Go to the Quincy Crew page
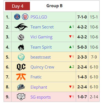 [x=42, y=67]
